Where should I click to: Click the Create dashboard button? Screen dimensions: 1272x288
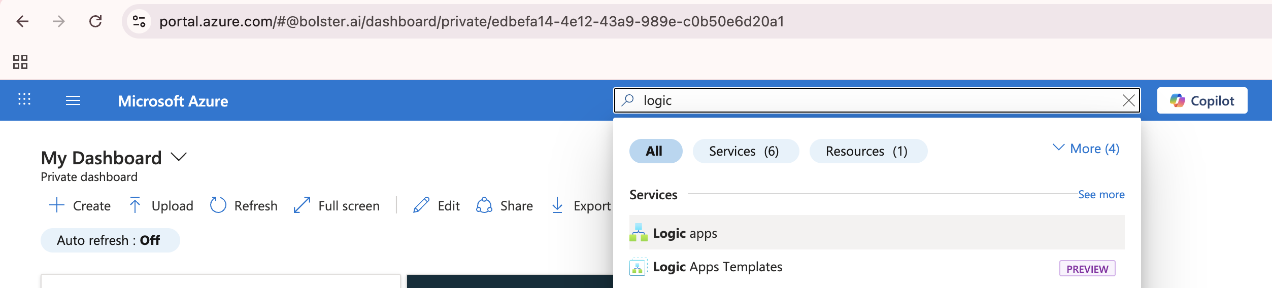(x=80, y=206)
